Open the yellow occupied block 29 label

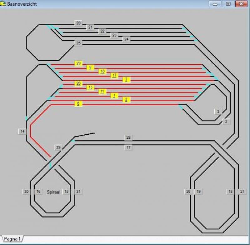coord(78,63)
